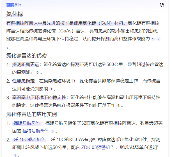The image size is (172, 157).
Task: Open citation 5 after 福特号航母
Action: (x=52, y=131)
